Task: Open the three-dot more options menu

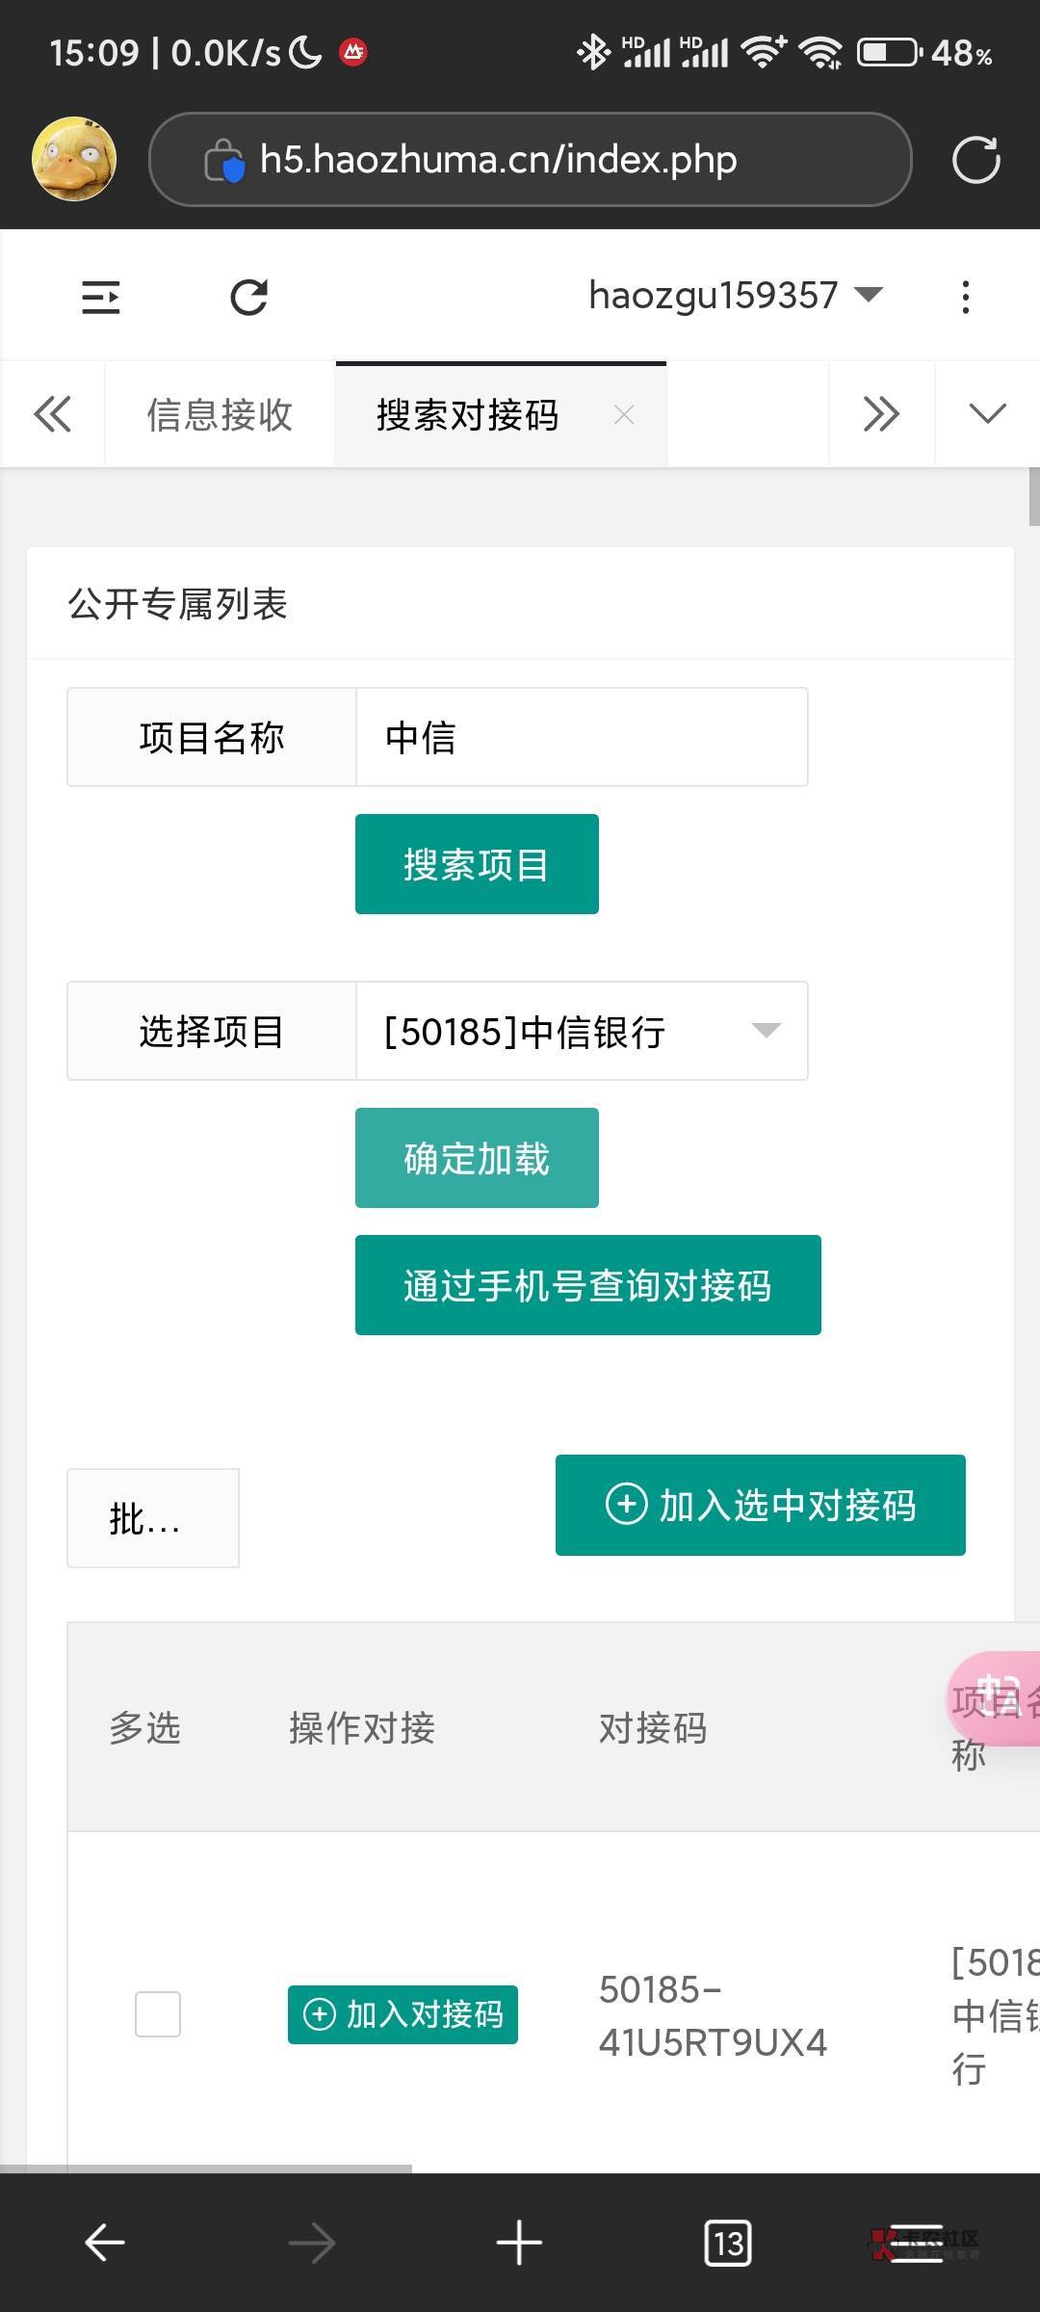Action: [965, 297]
